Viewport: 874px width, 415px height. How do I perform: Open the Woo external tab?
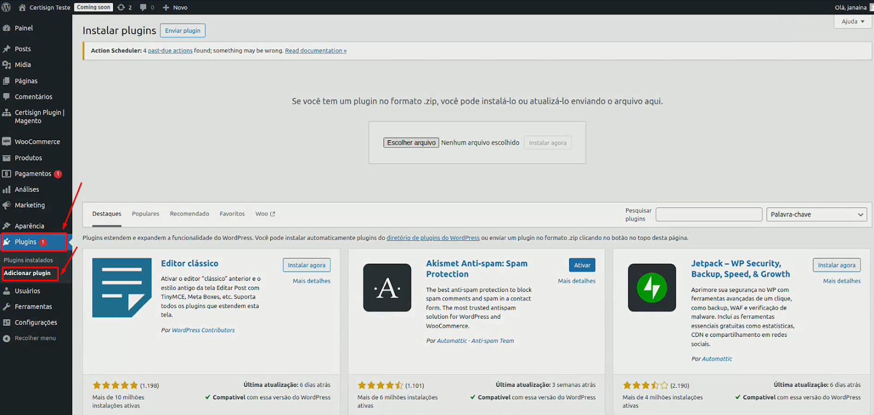pyautogui.click(x=265, y=214)
